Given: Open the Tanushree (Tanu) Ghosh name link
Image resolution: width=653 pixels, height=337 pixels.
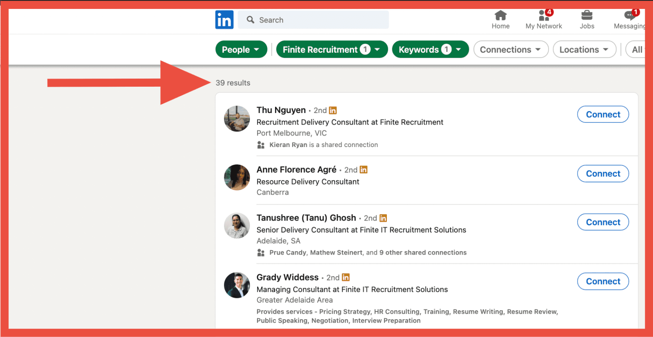Looking at the screenshot, I should (x=306, y=218).
